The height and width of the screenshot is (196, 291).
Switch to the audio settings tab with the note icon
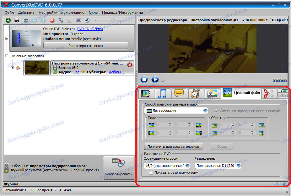[x=161, y=93]
